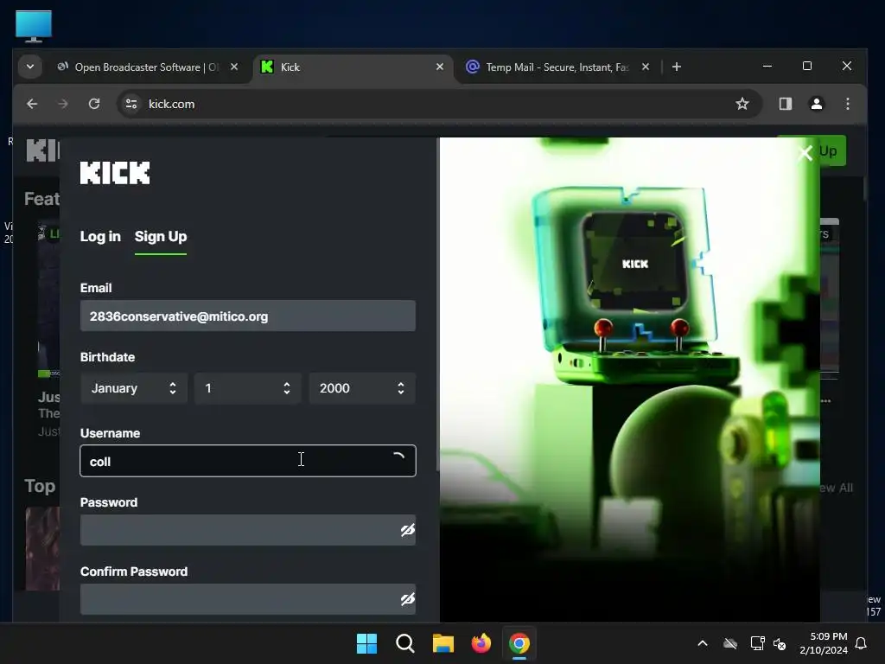Click the Chrome taskbar icon

coord(519,643)
